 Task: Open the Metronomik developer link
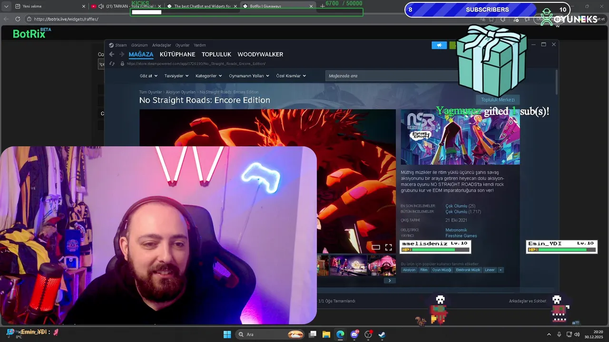point(456,230)
